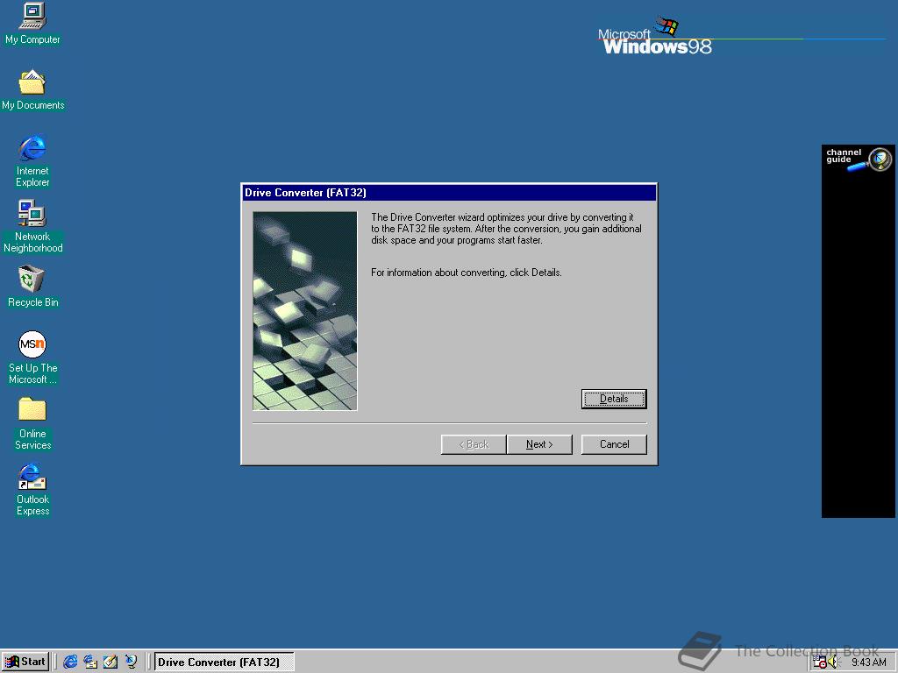Click the 'The Drive Converter wizard optimizes' paragraph
This screenshot has height=673, width=898.
click(x=506, y=229)
